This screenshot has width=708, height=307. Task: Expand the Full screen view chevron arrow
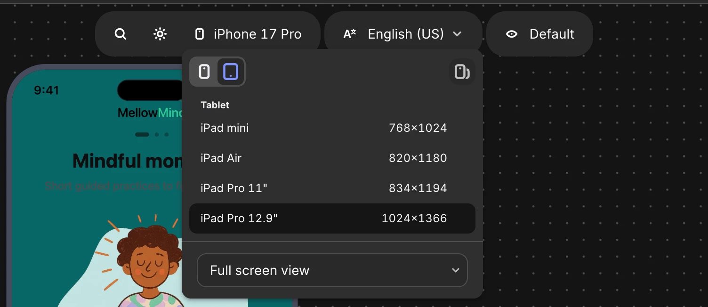pyautogui.click(x=455, y=270)
